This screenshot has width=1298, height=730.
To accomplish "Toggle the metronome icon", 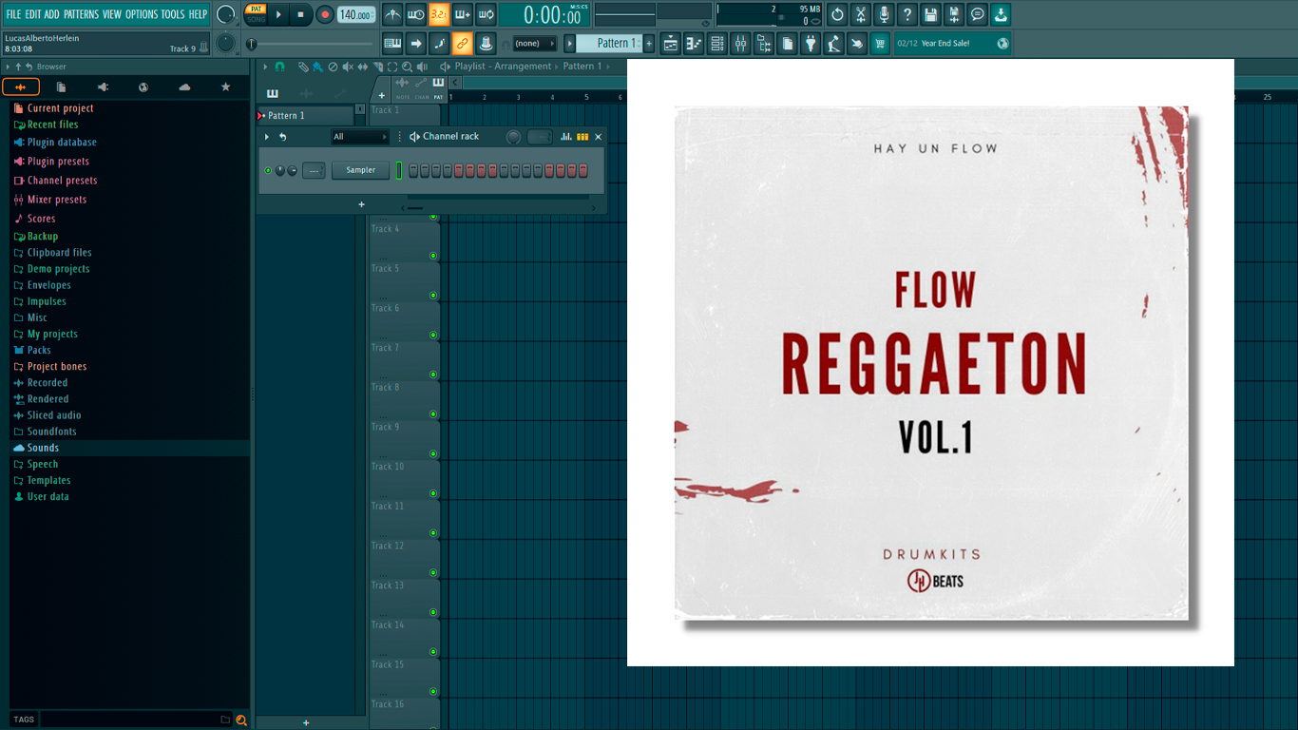I will pos(392,14).
